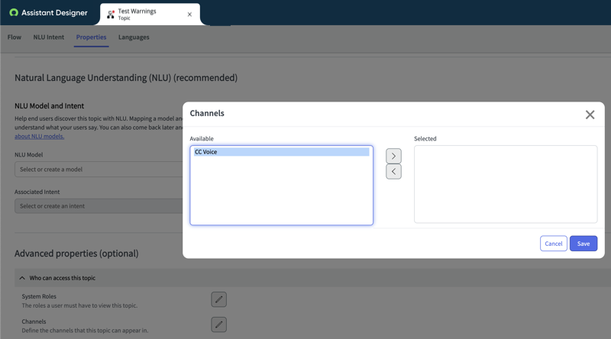Select the Properties tab
Image resolution: width=611 pixels, height=339 pixels.
point(91,37)
